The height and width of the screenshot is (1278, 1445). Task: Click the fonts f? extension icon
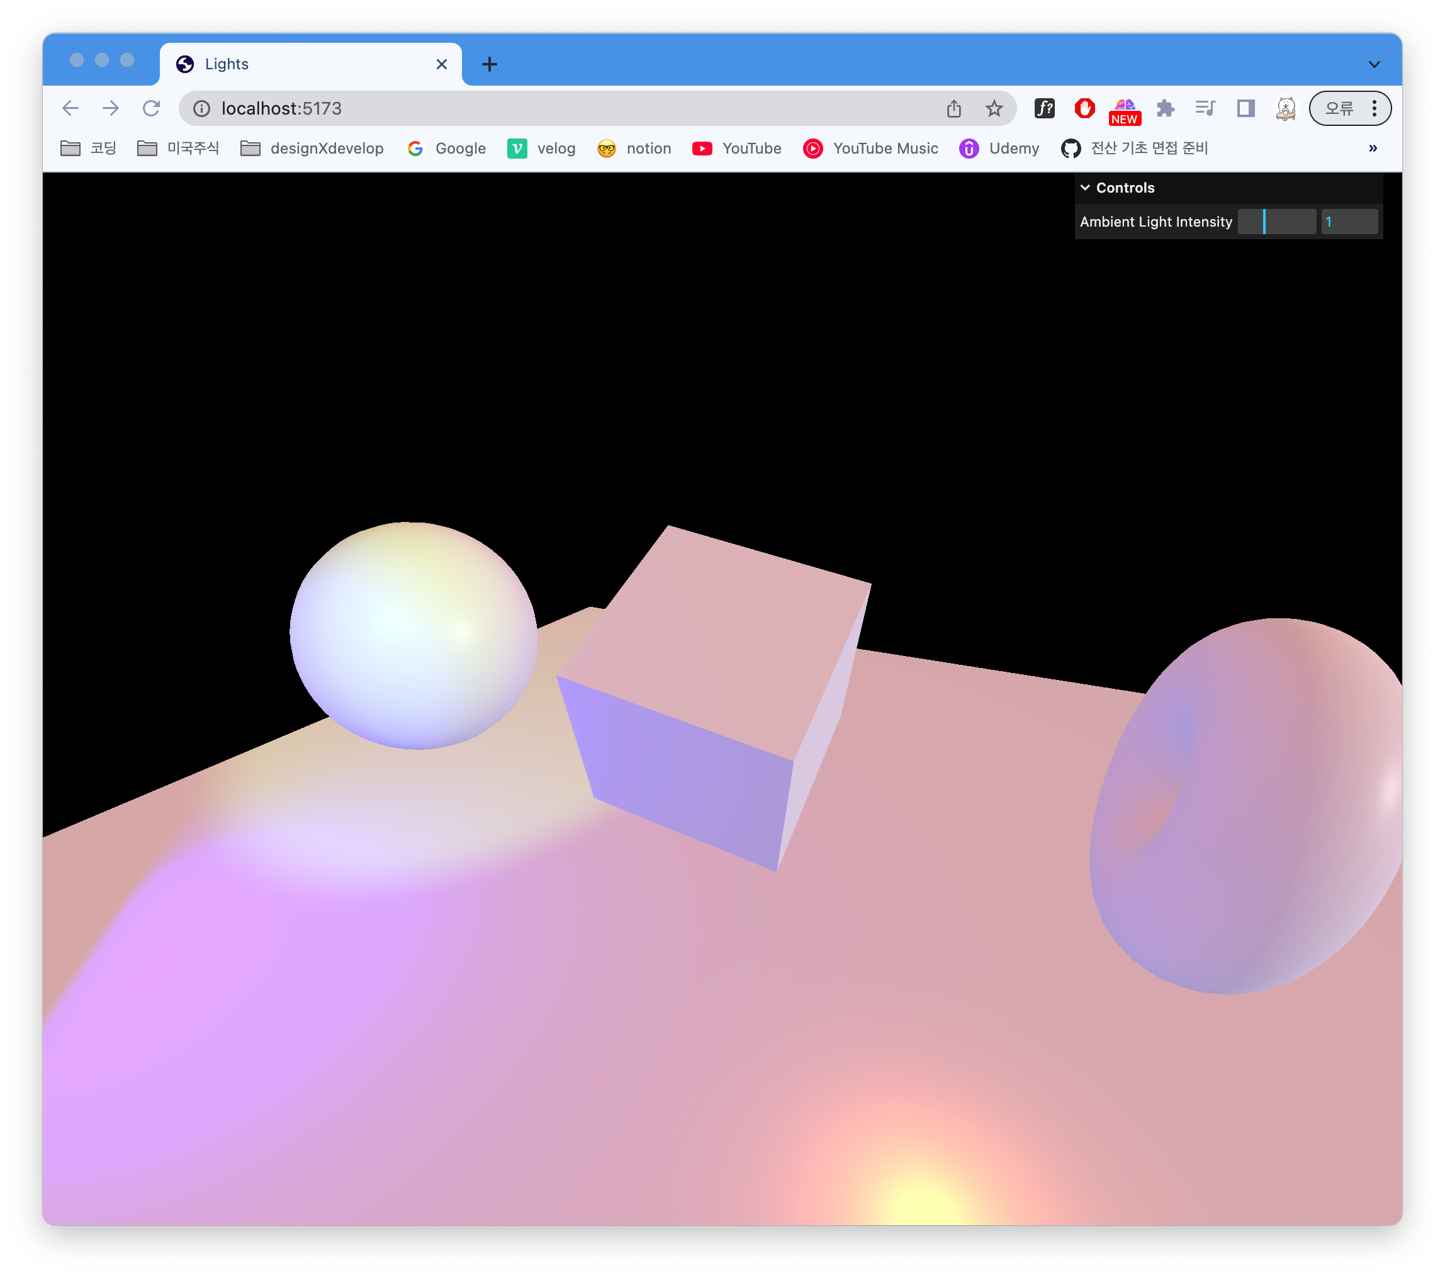pos(1044,108)
